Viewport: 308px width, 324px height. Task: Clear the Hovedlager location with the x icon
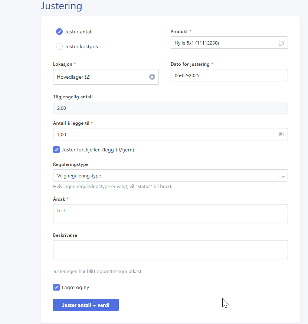(152, 77)
